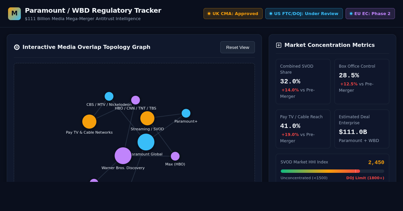This screenshot has width=403, height=211.
Task: Click the Paramount + WBD caption
Action: [359, 141]
